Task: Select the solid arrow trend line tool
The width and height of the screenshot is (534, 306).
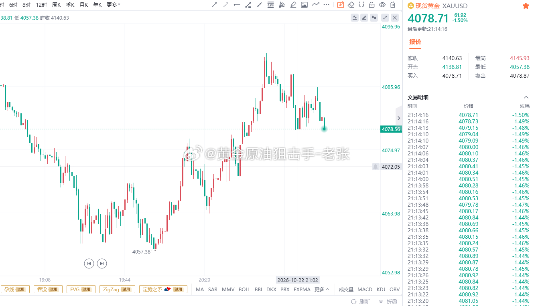Action: [214, 5]
